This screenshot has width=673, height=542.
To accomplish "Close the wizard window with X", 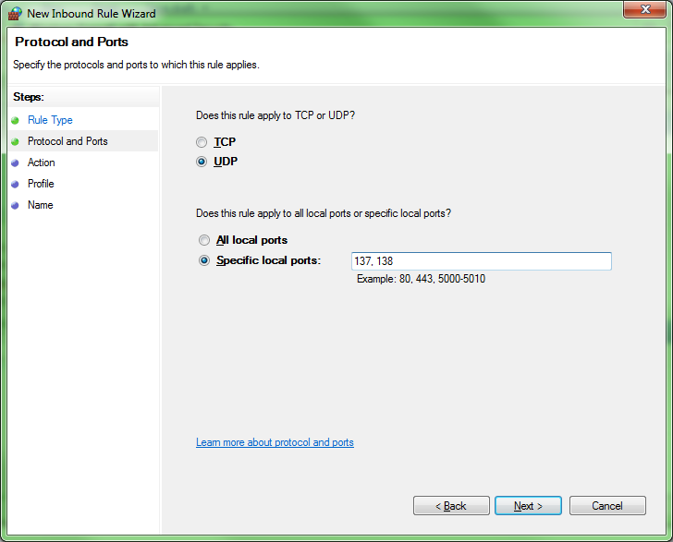I will [x=645, y=9].
